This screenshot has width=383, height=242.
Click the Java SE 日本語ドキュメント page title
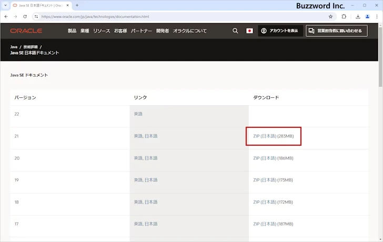click(x=34, y=53)
